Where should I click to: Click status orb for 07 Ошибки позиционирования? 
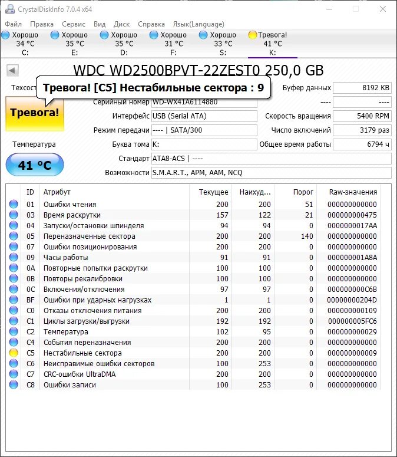(14, 246)
